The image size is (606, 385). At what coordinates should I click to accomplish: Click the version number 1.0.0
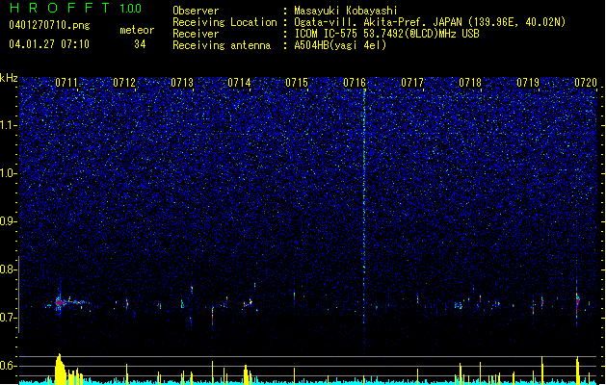131,9
